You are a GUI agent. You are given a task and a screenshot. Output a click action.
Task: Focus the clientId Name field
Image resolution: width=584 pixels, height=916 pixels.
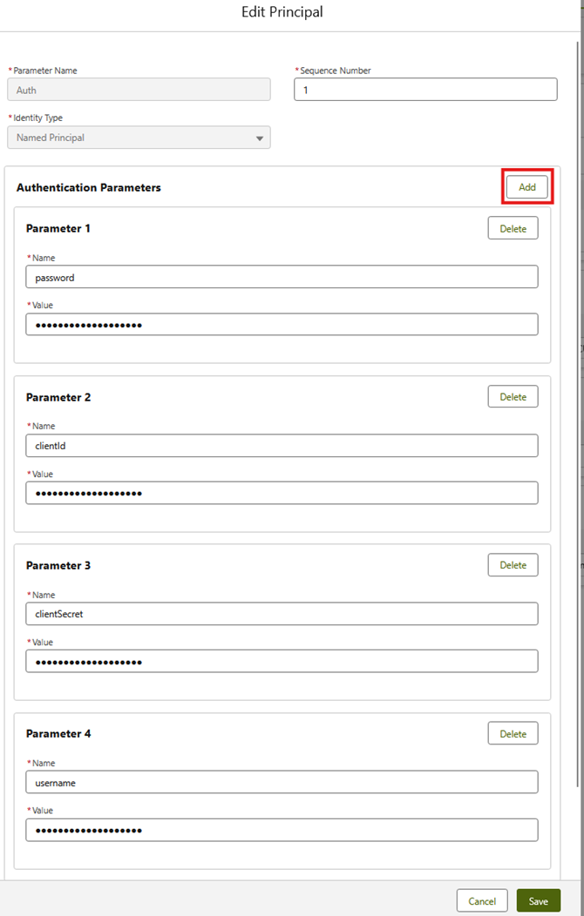pyautogui.click(x=282, y=446)
